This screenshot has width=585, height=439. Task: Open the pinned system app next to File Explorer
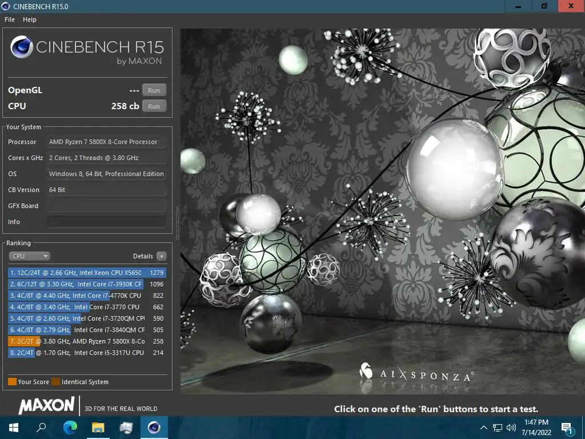point(126,428)
